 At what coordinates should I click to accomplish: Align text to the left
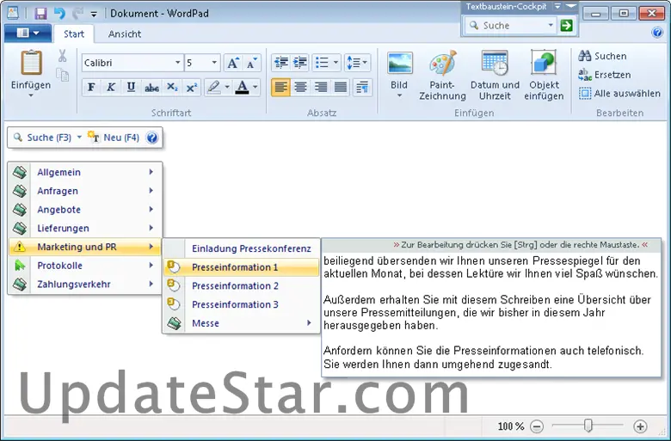tap(280, 88)
